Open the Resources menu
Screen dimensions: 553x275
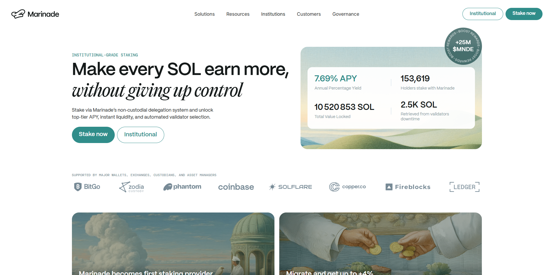coord(238,14)
